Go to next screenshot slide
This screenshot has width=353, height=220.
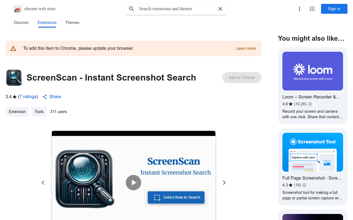[x=224, y=183]
